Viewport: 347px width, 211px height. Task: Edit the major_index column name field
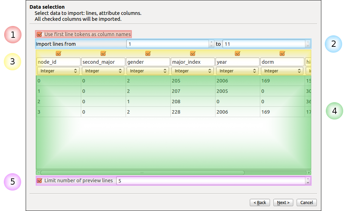click(193, 62)
